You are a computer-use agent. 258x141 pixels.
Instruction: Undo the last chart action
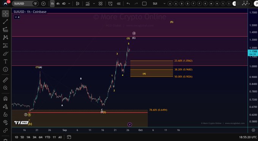pos(128,3)
